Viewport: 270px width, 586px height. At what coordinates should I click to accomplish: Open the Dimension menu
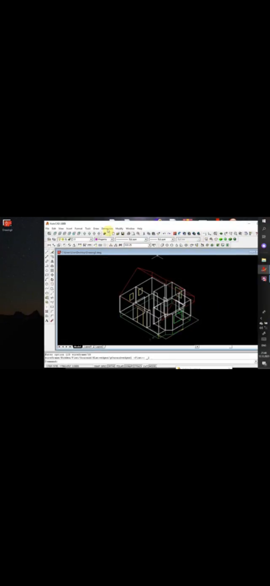[107, 228]
